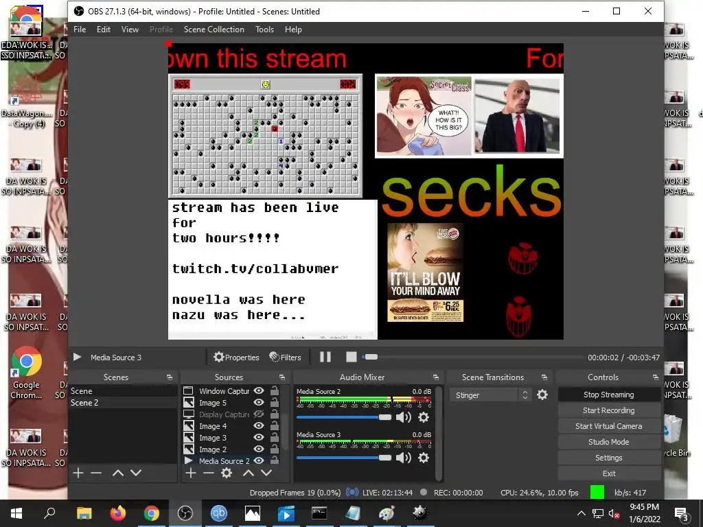Mute Media Source 3 speaker icon
This screenshot has width=703, height=527.
pyautogui.click(x=404, y=458)
